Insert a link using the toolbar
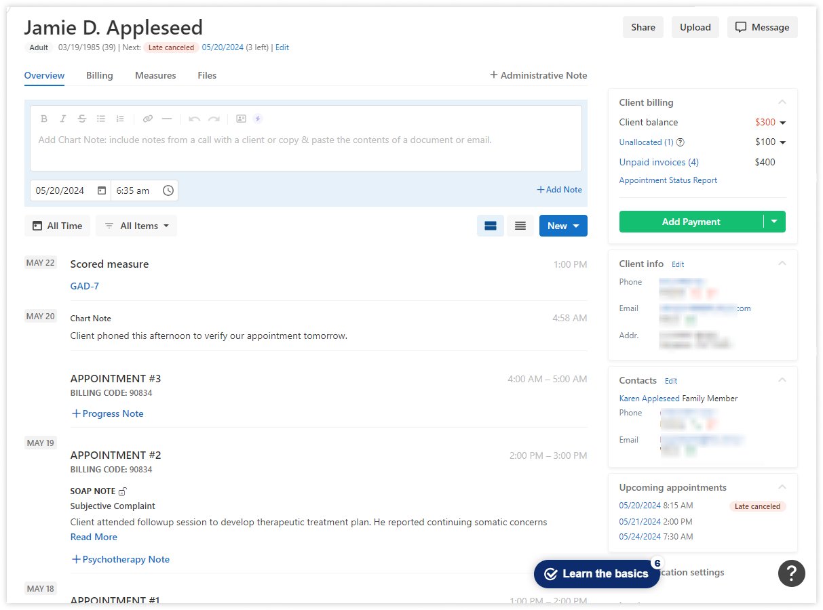Viewport: 823px width, 610px height. pyautogui.click(x=148, y=119)
